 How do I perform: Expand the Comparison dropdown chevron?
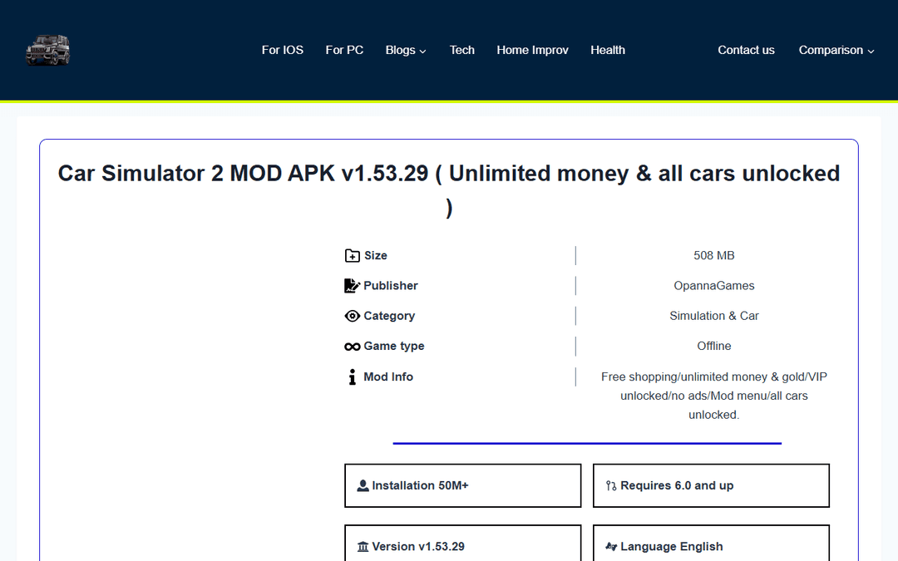click(x=871, y=51)
